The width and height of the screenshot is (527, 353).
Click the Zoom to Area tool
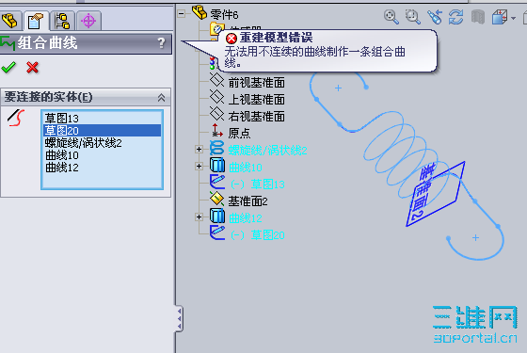413,17
